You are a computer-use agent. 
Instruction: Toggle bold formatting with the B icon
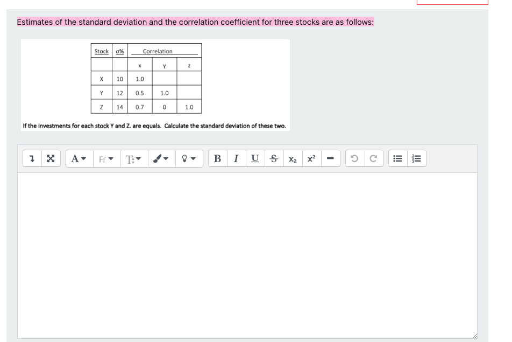217,158
